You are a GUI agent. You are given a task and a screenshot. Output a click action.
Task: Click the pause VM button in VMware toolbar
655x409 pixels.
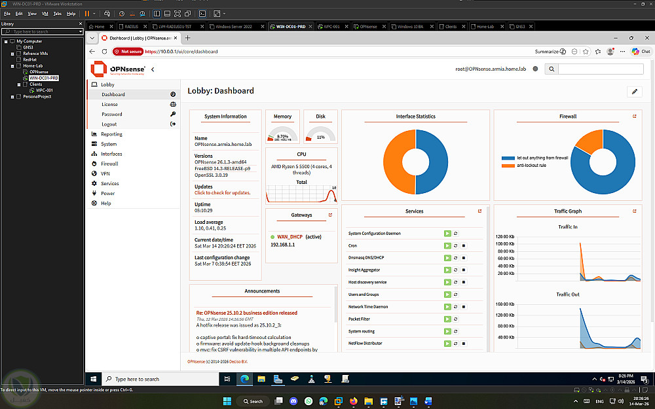[x=87, y=14]
